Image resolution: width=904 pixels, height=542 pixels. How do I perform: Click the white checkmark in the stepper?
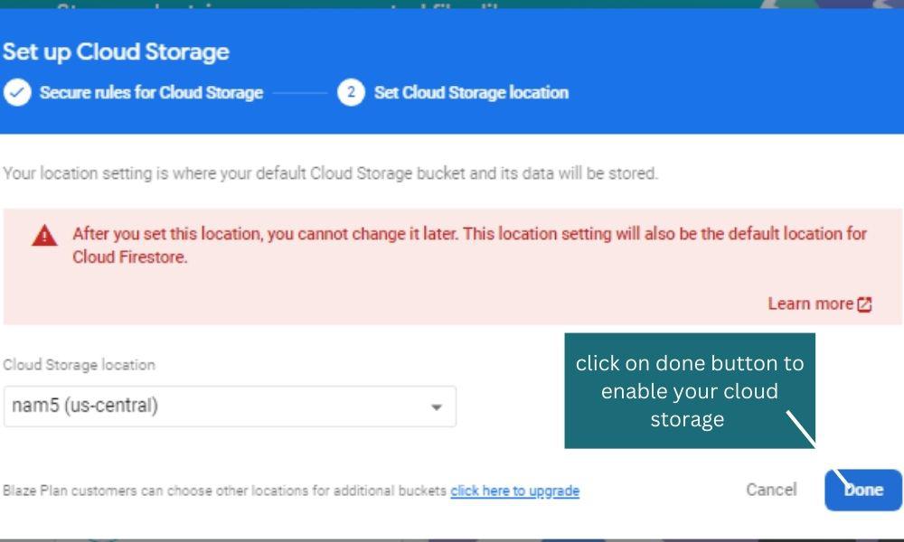15,92
